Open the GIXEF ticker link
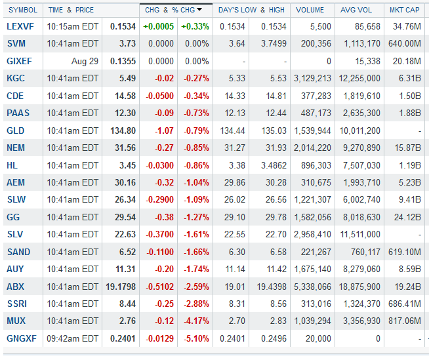The image size is (429, 358). point(19,61)
